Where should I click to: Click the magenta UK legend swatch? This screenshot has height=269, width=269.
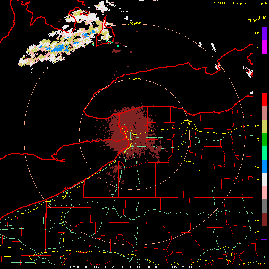(264, 47)
